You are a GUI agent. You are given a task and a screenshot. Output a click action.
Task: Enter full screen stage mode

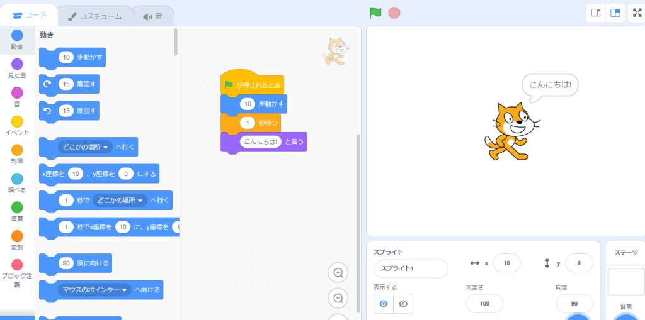click(635, 13)
